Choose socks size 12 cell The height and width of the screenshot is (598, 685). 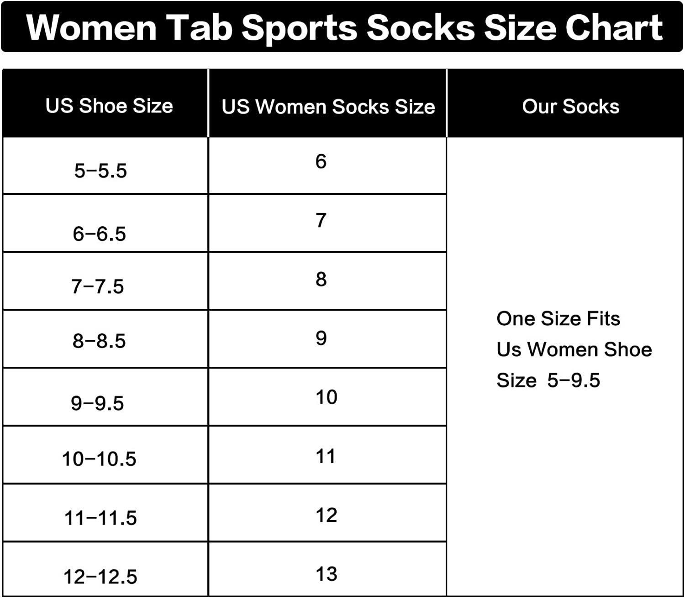(326, 515)
